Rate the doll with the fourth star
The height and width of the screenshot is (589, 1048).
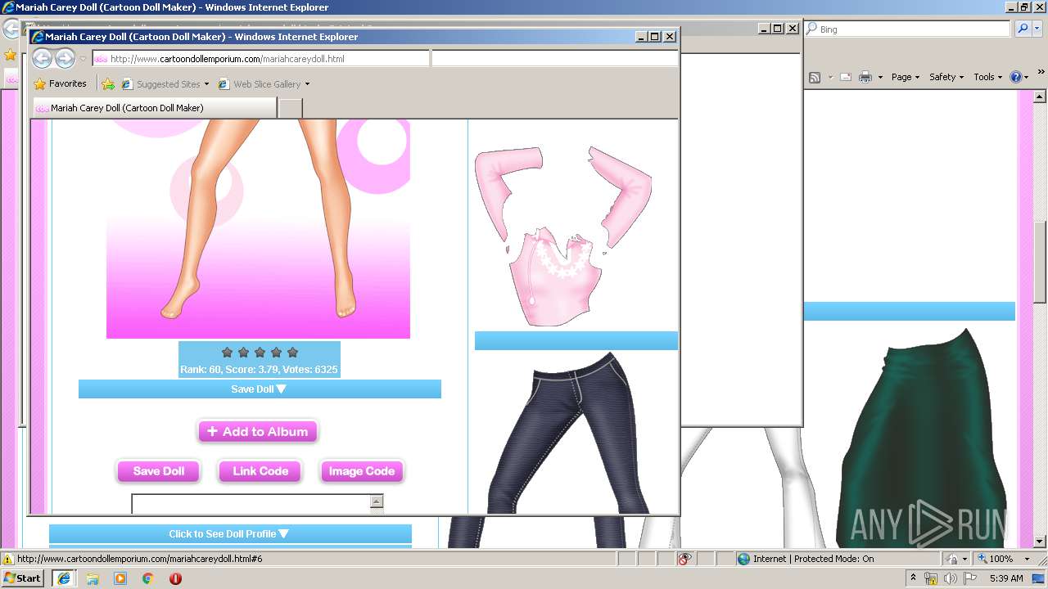click(x=276, y=353)
